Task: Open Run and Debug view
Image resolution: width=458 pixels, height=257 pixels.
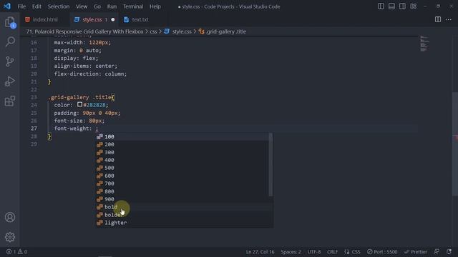Action: tap(10, 81)
